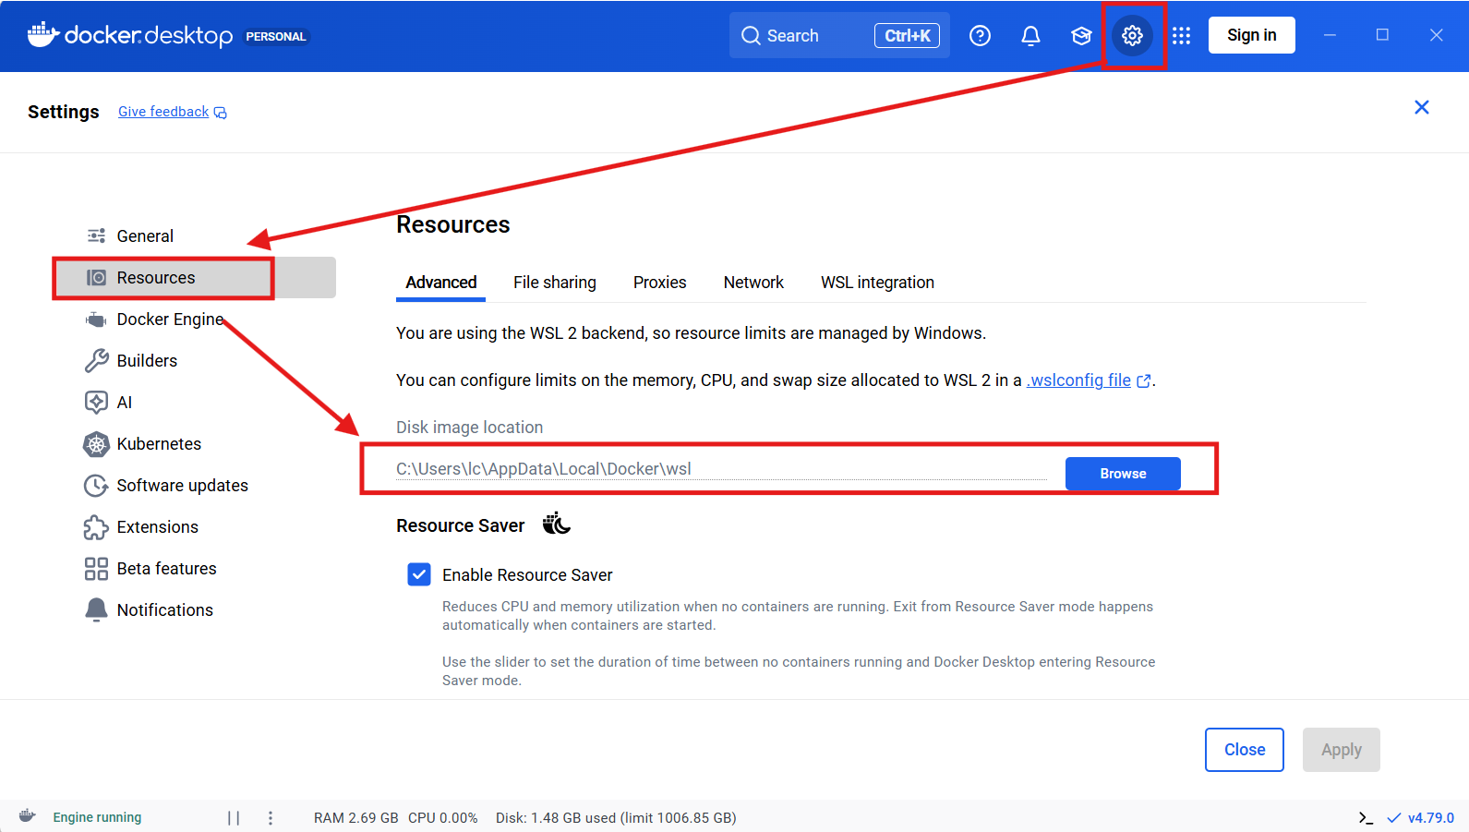
Task: Click Browse for disk image location
Action: coord(1123,474)
